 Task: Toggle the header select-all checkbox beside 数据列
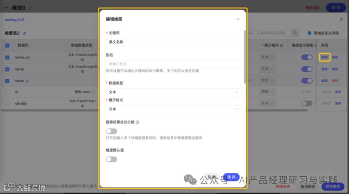(x=7, y=46)
